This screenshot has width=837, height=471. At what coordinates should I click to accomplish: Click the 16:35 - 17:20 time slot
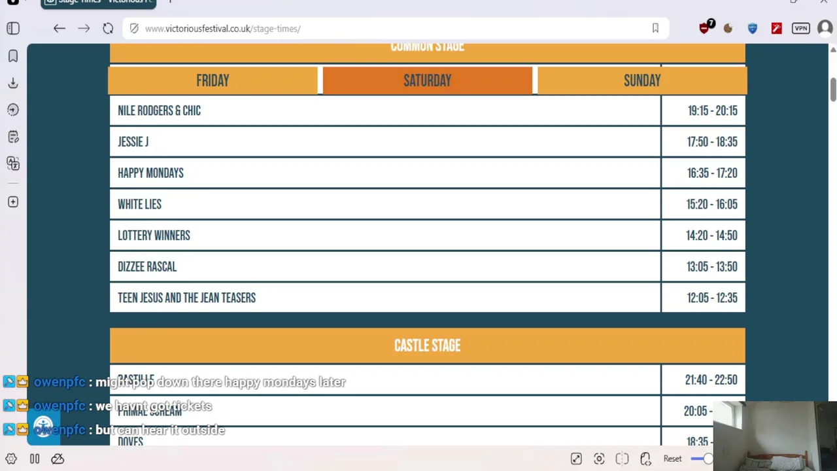coord(712,173)
